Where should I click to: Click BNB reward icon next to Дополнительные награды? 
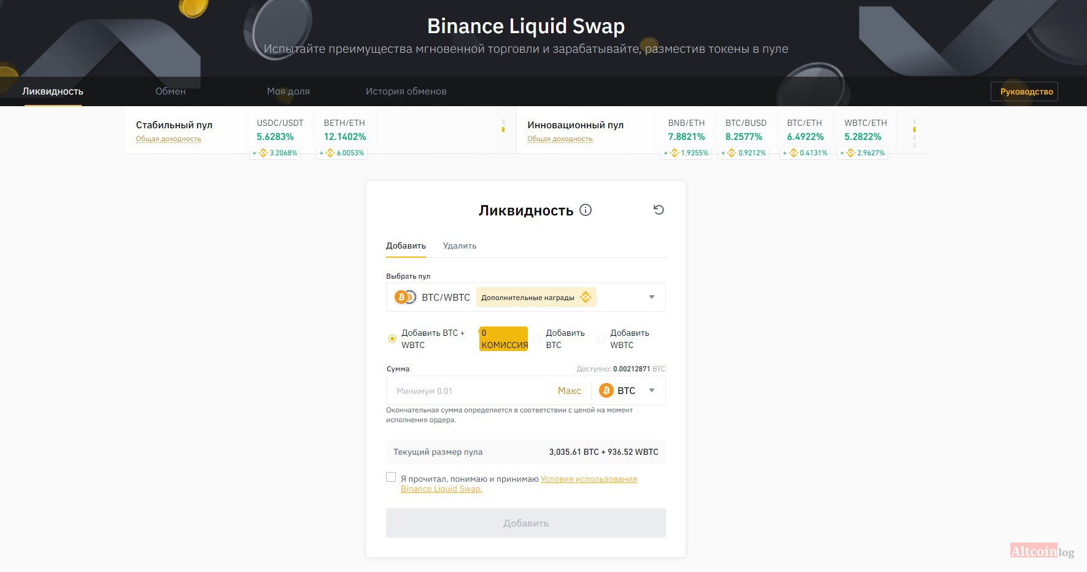pos(586,298)
